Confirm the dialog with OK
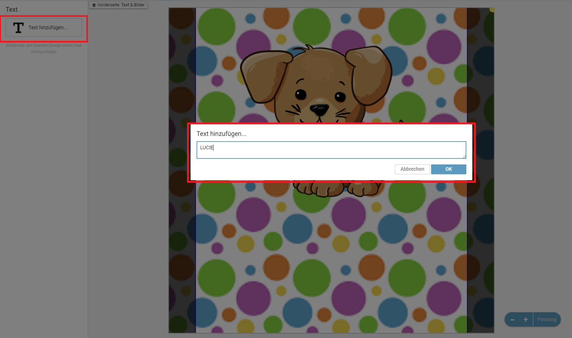Image resolution: width=572 pixels, height=338 pixels. coord(448,169)
